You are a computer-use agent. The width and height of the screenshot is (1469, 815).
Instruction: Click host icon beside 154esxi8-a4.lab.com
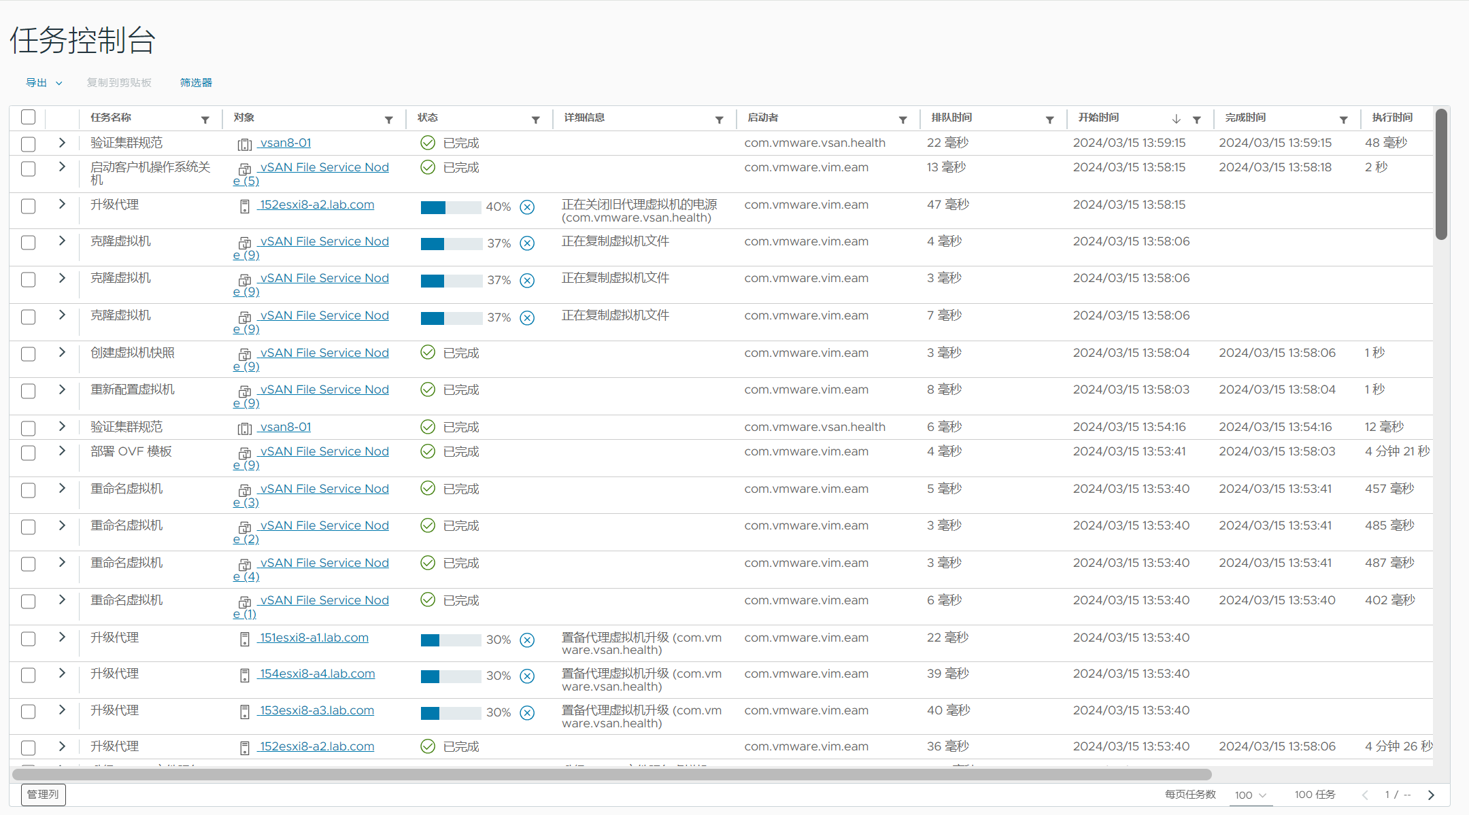pyautogui.click(x=245, y=675)
